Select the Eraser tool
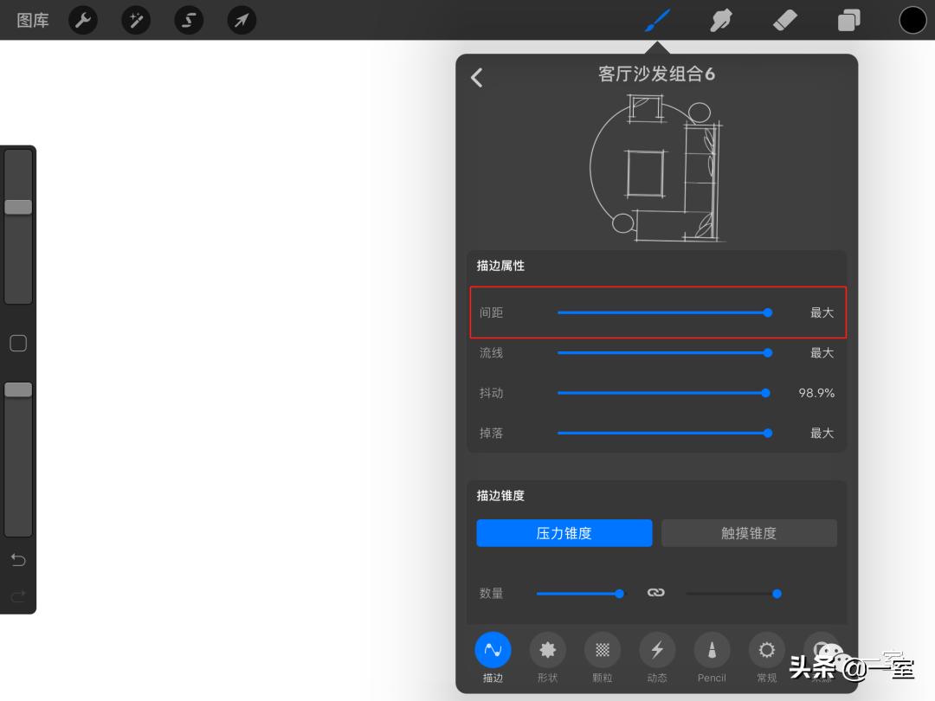Screen dimensions: 935x701 (784, 19)
